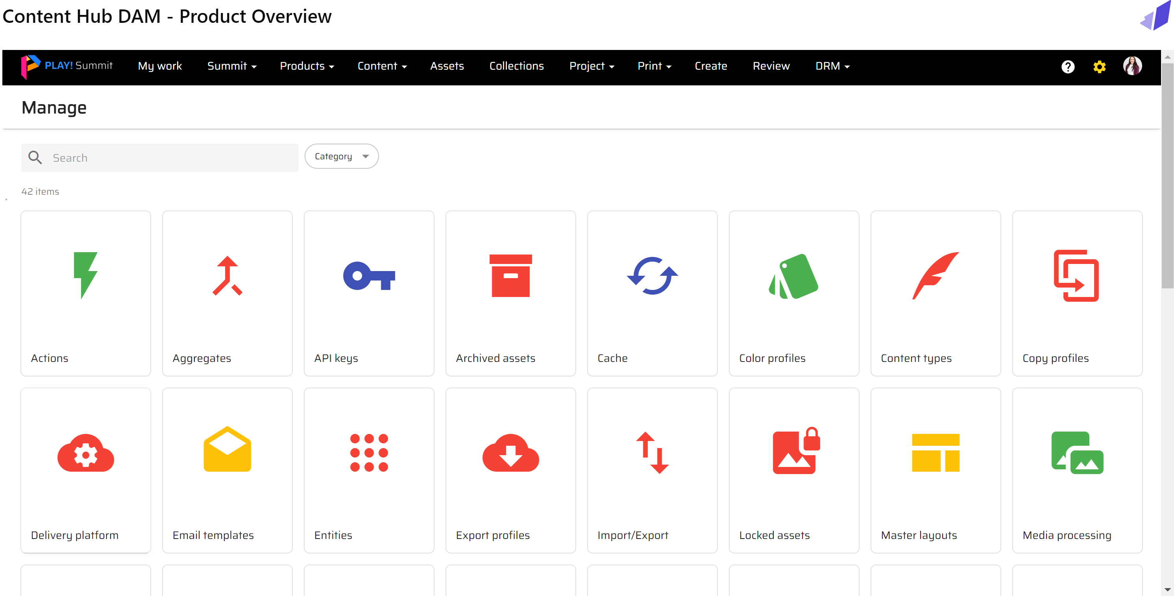Open the Color profiles swatch icon
The width and height of the screenshot is (1174, 596).
[x=793, y=276]
